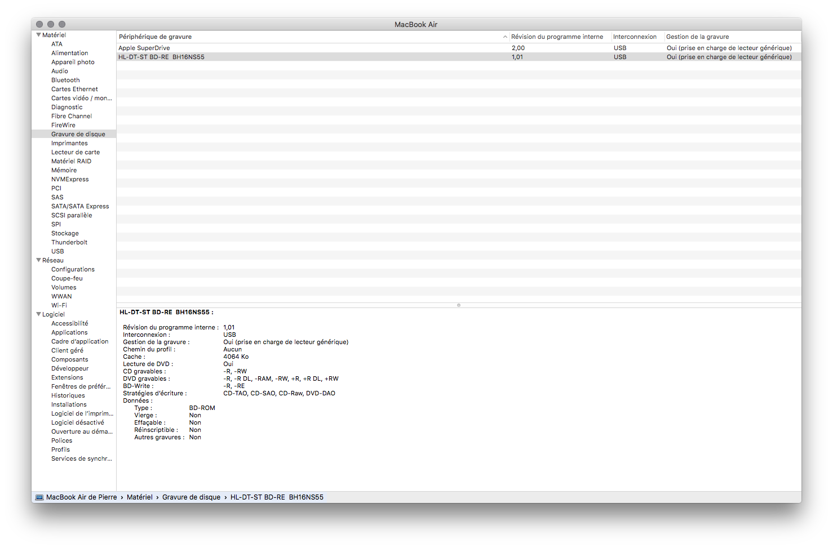Select SATA/SATA Express entry

click(x=80, y=206)
